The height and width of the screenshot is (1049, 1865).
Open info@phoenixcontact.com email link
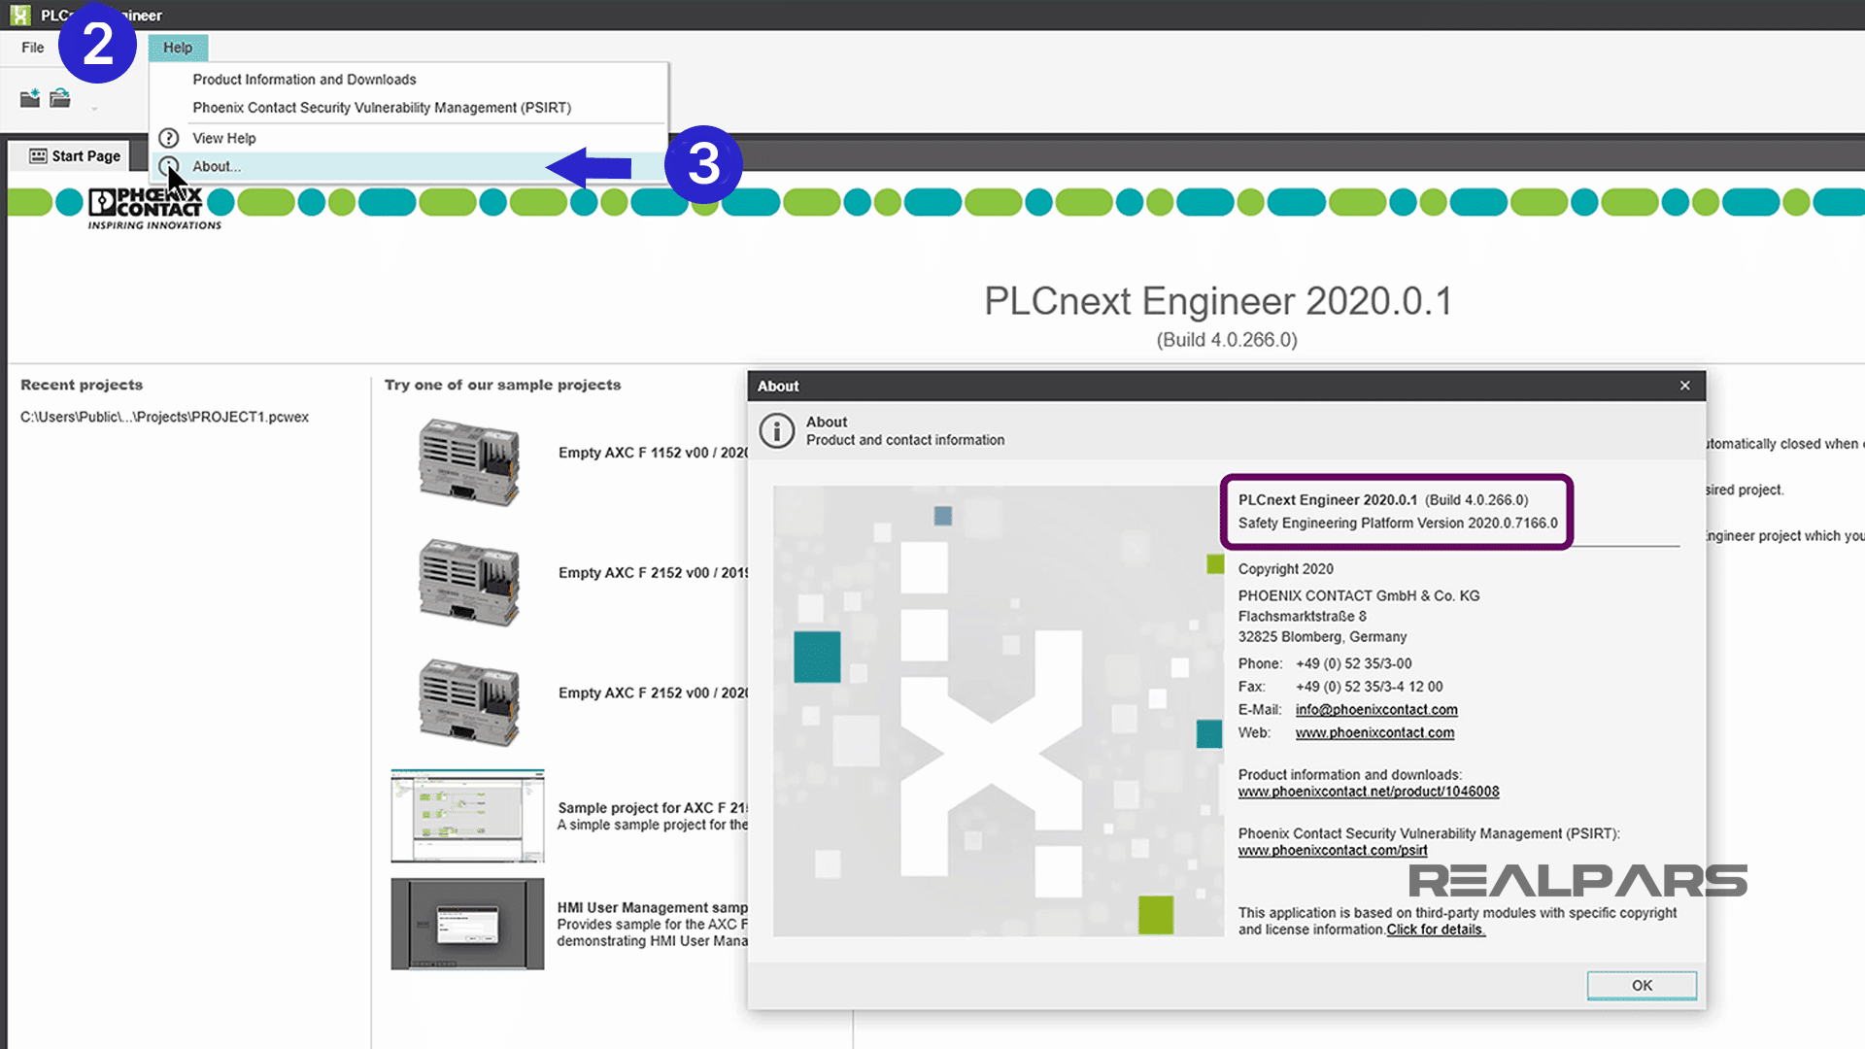(1376, 710)
